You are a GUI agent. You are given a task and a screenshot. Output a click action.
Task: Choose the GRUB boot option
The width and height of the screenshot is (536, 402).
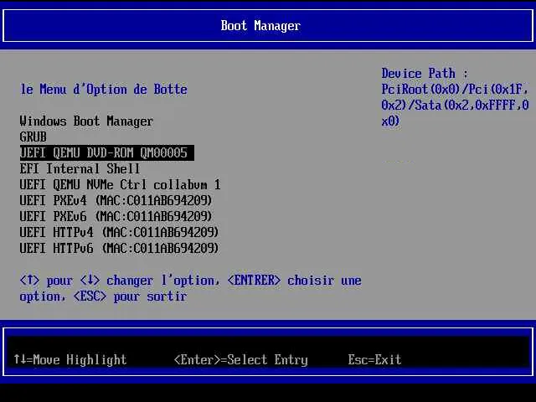pyautogui.click(x=33, y=137)
